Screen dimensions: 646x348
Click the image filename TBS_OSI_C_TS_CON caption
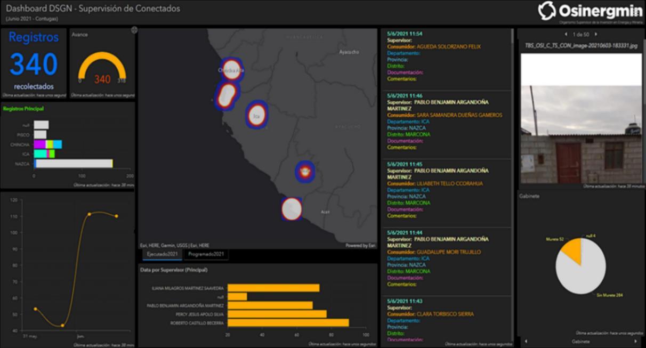click(x=581, y=46)
